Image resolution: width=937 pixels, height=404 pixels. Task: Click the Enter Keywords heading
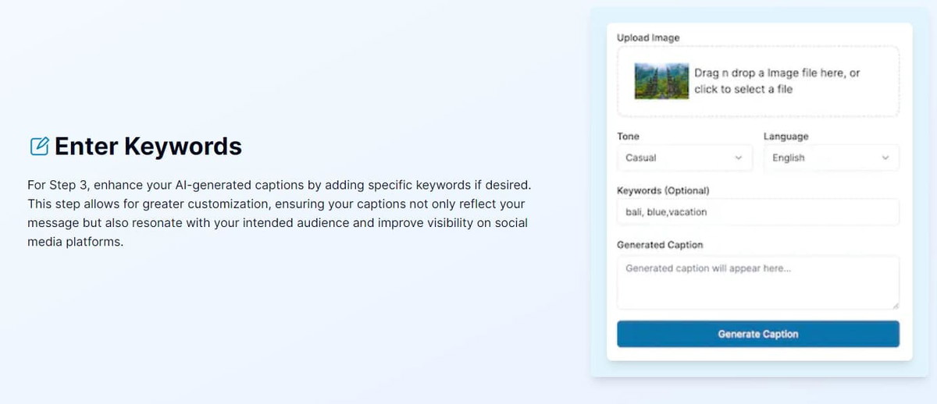coord(148,146)
